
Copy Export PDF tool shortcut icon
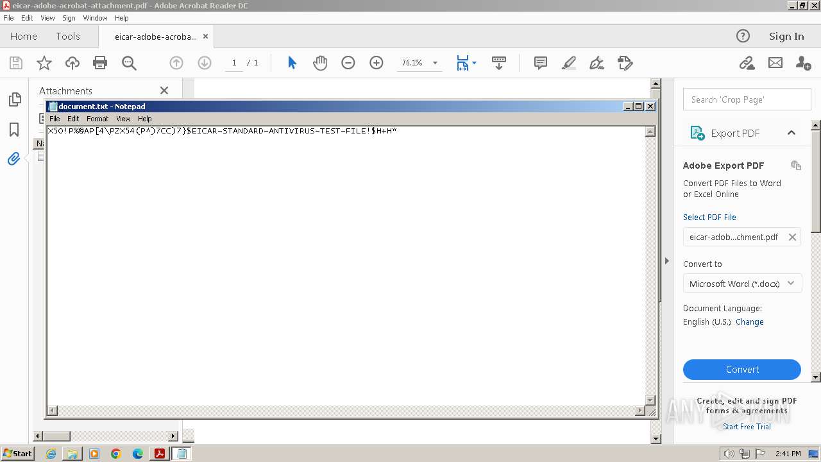tap(796, 165)
